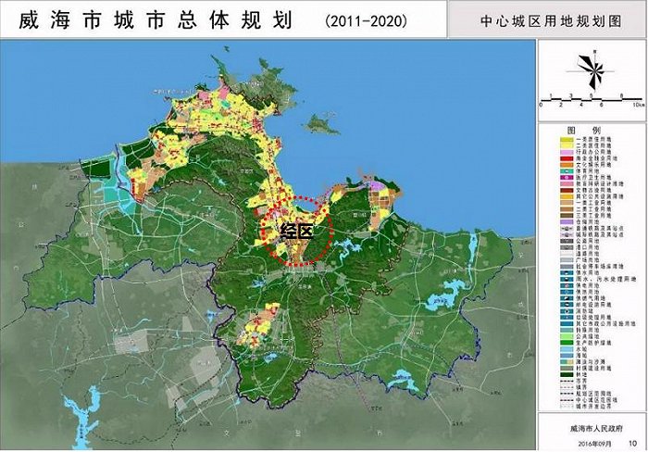
Task: Click the 港口用地 legend symbol
Action: (x=567, y=247)
